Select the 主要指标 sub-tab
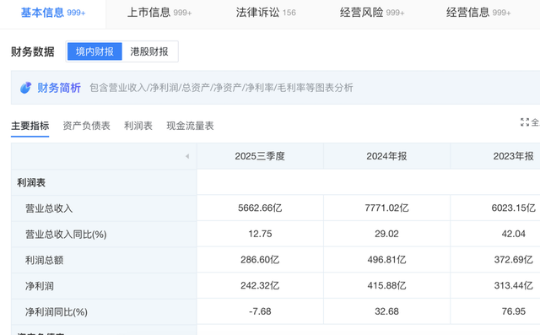The height and width of the screenshot is (335, 540). click(30, 126)
